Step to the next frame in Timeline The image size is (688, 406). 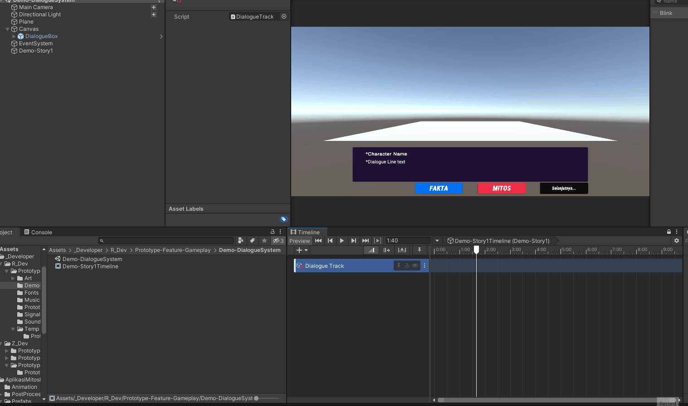[x=353, y=241]
